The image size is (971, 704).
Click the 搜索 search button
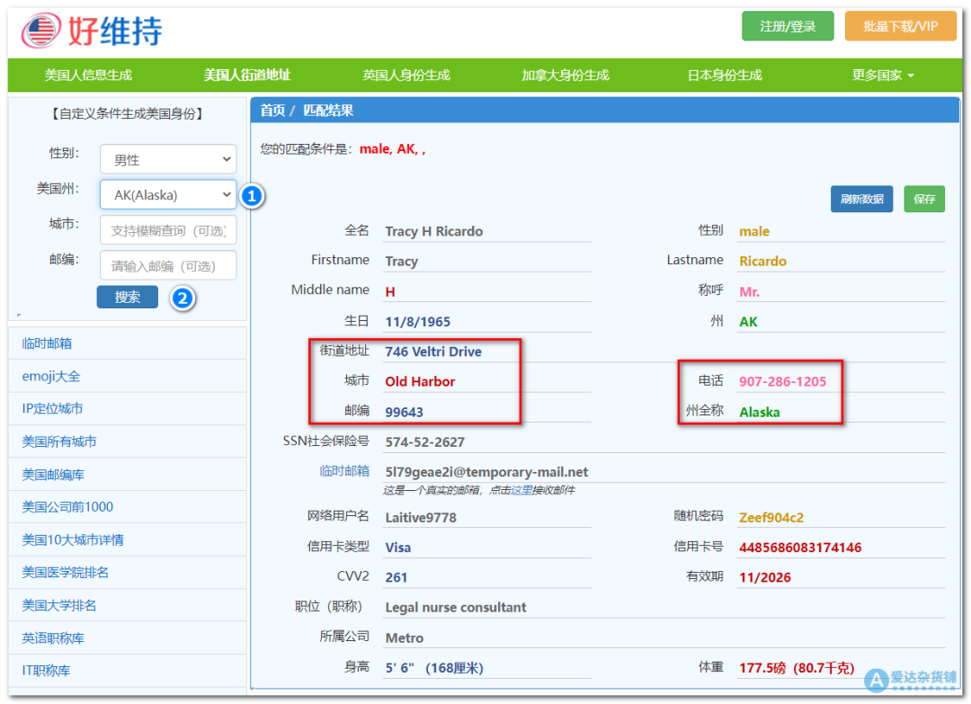pyautogui.click(x=128, y=298)
